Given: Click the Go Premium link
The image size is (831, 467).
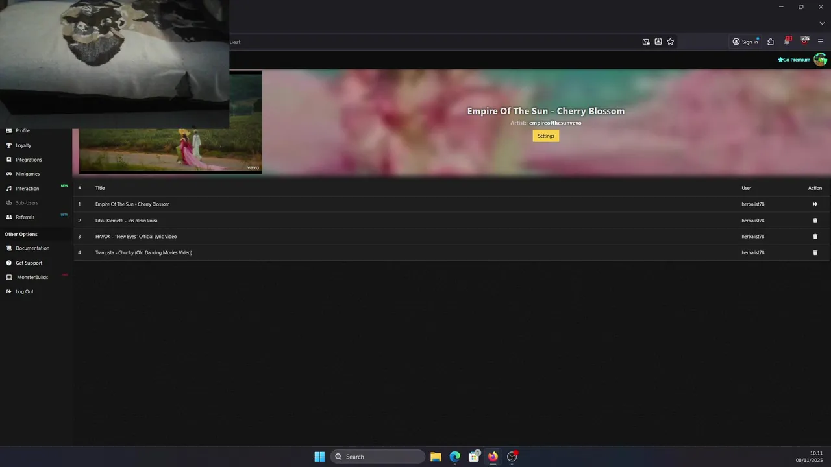Looking at the screenshot, I should coord(794,60).
